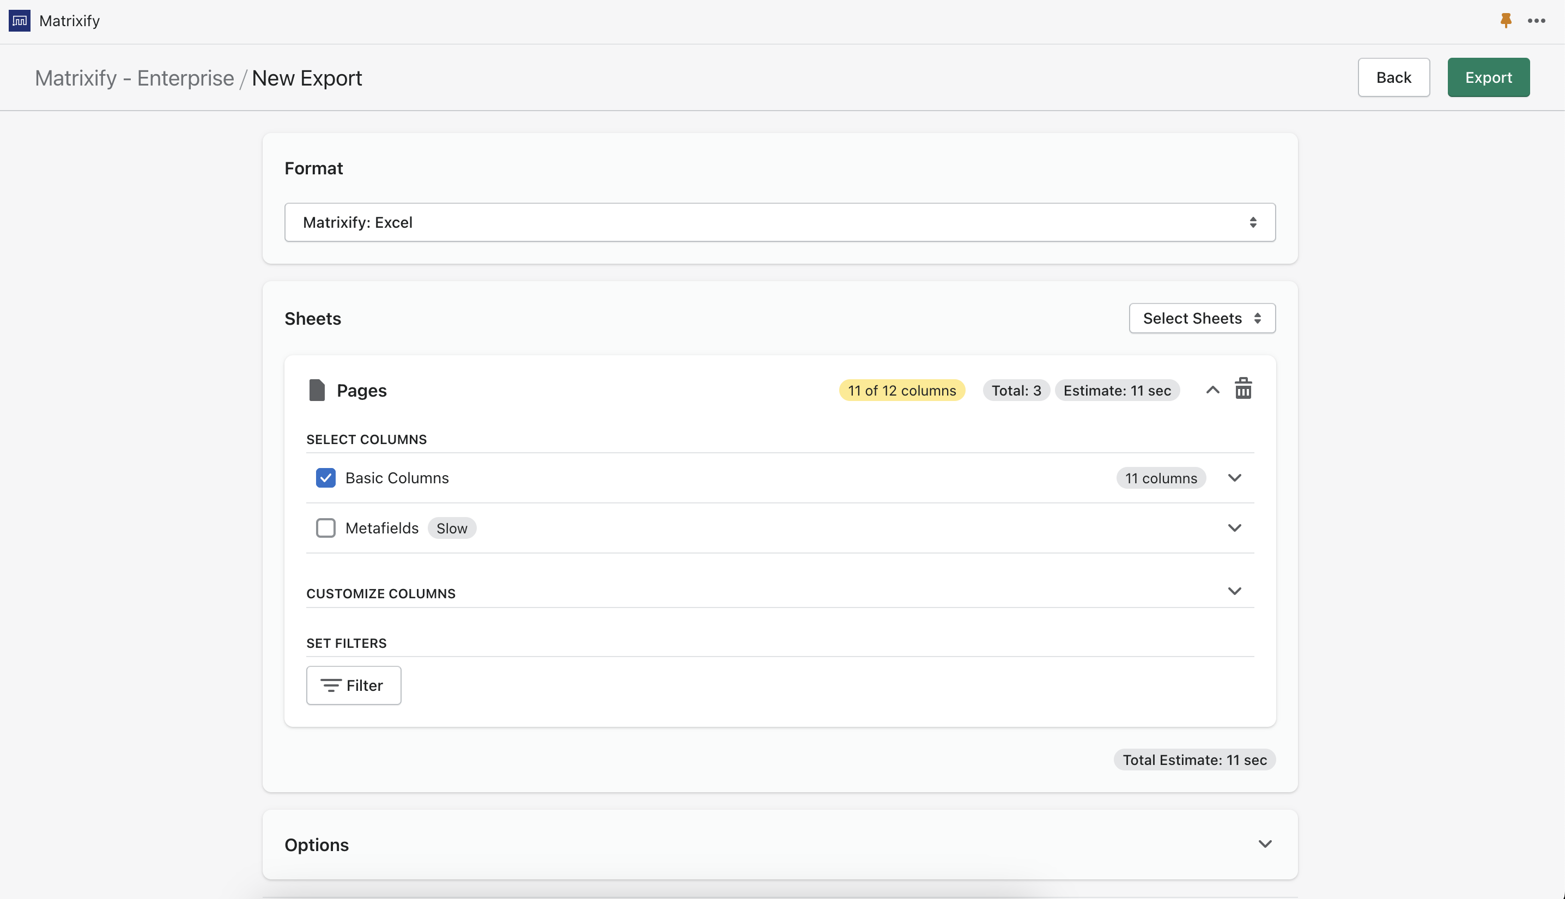Collapse the Pages sheet with up chevron
The height and width of the screenshot is (899, 1565).
1212,390
